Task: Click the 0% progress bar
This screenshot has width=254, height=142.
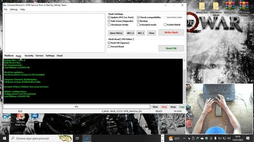Action: point(77,107)
